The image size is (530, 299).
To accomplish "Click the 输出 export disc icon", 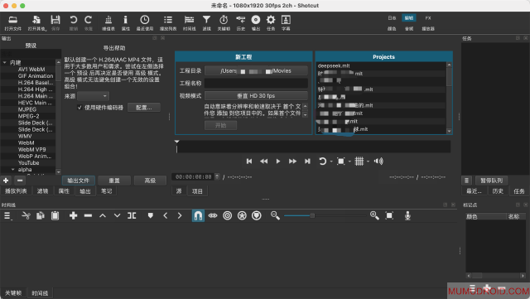I will tap(256, 22).
